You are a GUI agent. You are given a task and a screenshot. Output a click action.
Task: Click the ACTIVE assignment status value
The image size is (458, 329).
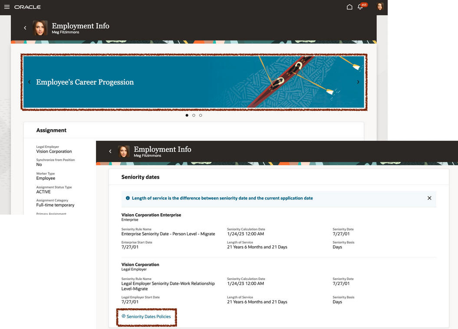coord(43,192)
